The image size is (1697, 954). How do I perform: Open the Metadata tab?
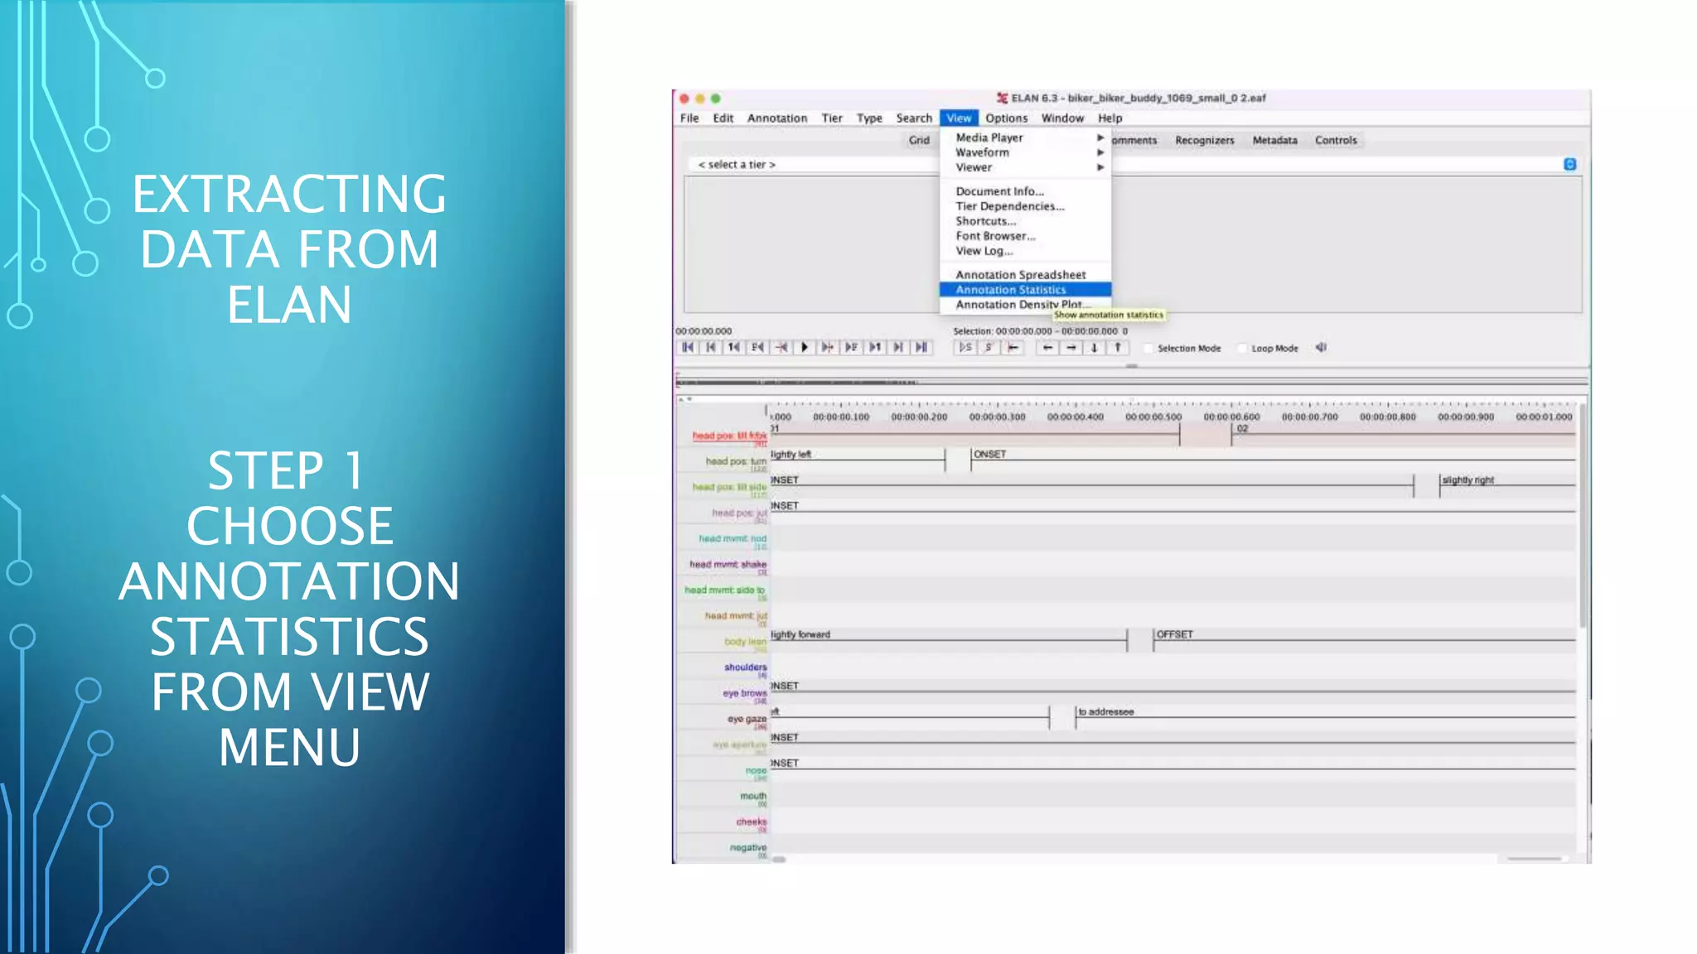1274,141
